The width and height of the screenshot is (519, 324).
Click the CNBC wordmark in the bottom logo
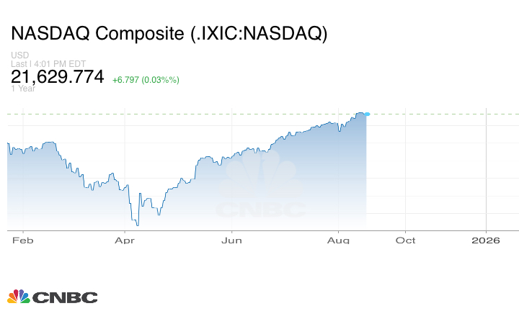pyautogui.click(x=65, y=297)
